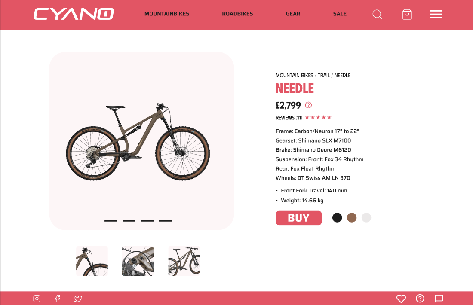Open the Sale menu item
This screenshot has height=305, width=473.
click(340, 14)
